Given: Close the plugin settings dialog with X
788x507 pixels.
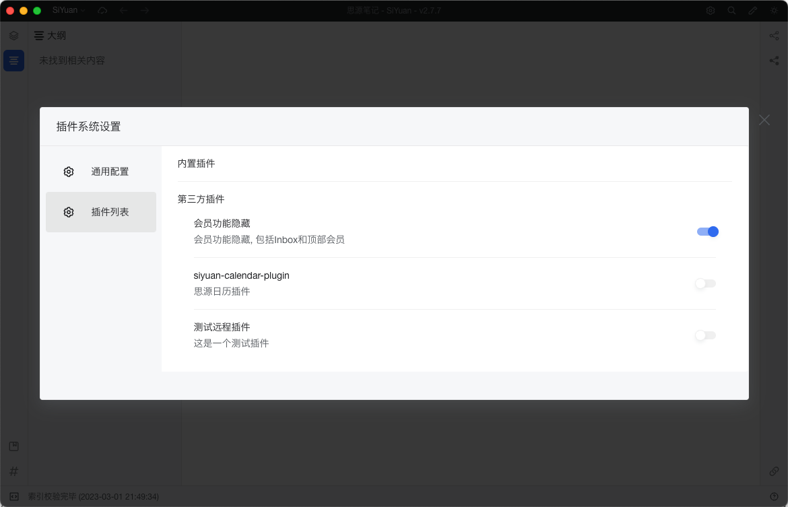Looking at the screenshot, I should [764, 120].
